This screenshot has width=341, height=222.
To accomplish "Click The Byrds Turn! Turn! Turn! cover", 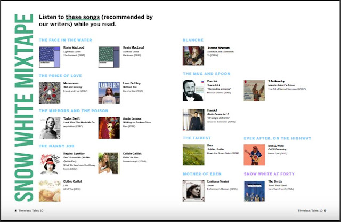I will point(254,190).
